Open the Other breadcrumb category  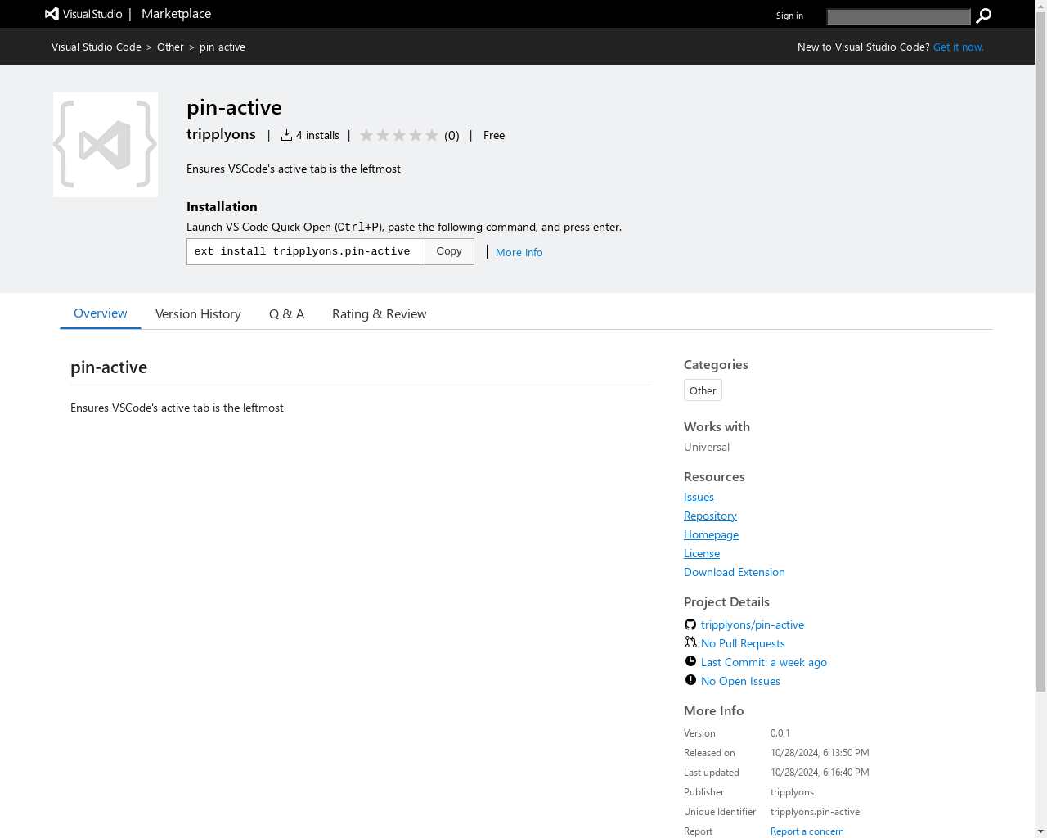170,47
